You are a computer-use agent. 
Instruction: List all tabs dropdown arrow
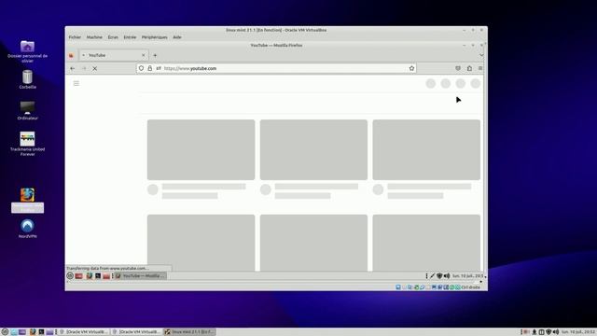click(x=481, y=56)
